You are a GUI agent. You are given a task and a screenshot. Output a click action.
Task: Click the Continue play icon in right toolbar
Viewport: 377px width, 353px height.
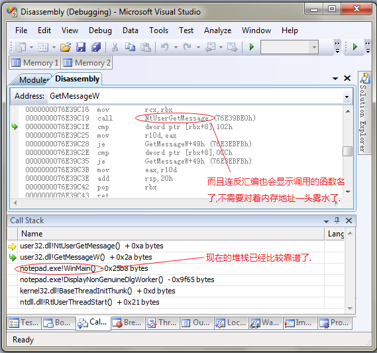[355, 46]
